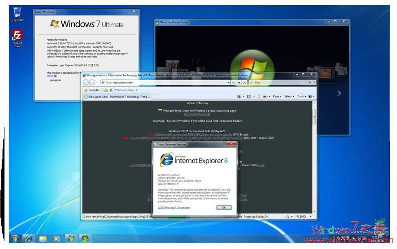Open the Tools dropdown in Internet Explorer
Image resolution: width=397 pixels, height=249 pixels.
click(301, 96)
